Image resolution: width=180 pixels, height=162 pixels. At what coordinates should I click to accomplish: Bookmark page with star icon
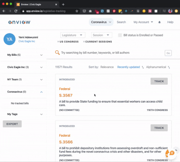[x=77, y=11]
